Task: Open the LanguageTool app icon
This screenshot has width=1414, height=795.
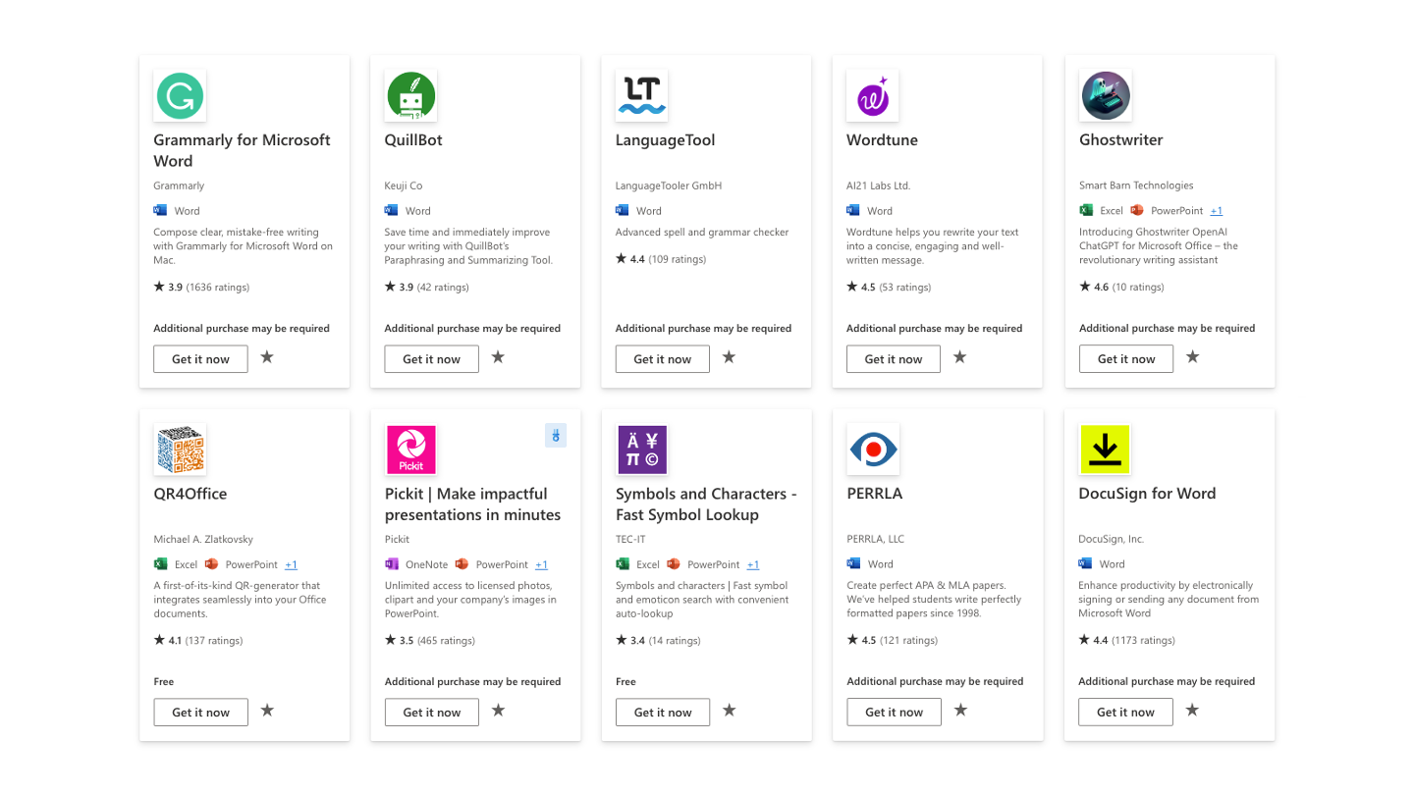Action: tap(641, 95)
